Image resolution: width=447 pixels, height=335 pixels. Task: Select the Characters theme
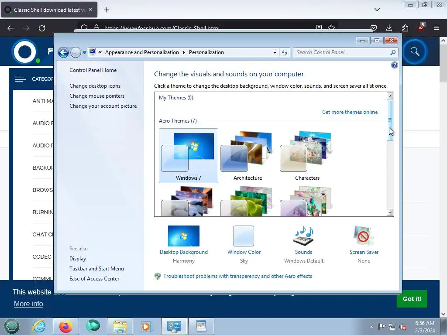coord(307,156)
